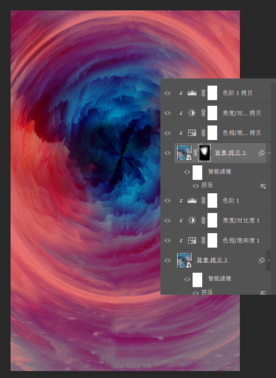
Task: Toggle visibility of 背景 拷贝 3 layer
Action: [x=167, y=153]
